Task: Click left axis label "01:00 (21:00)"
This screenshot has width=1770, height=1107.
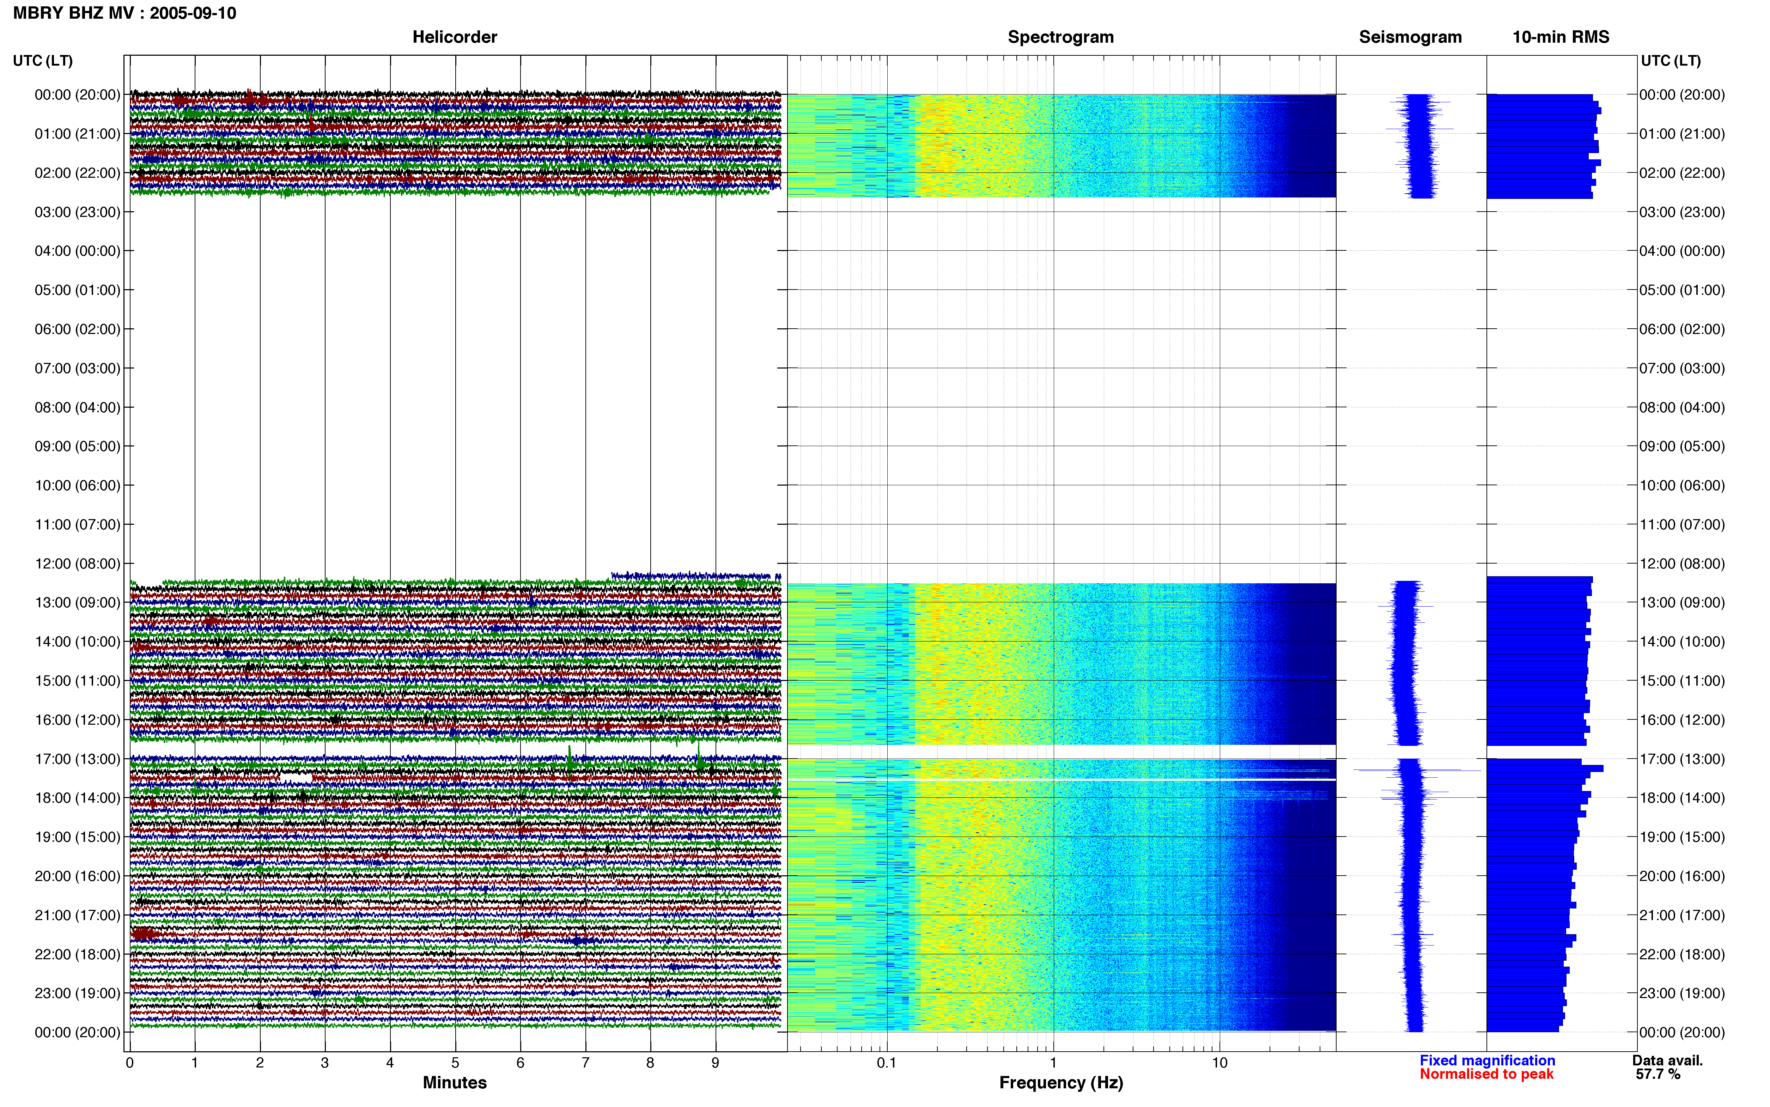Action: (x=78, y=134)
